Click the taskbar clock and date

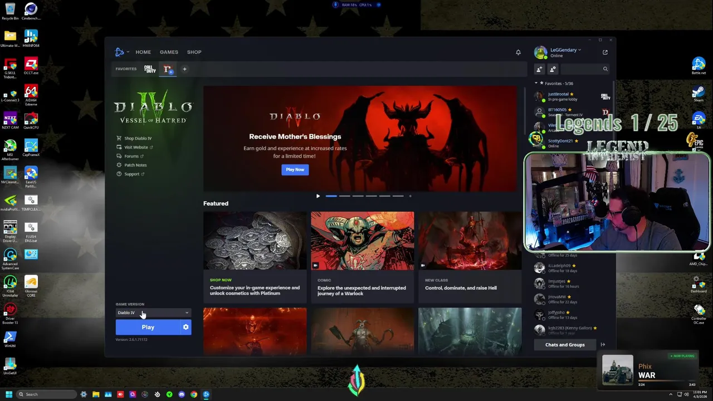point(700,394)
